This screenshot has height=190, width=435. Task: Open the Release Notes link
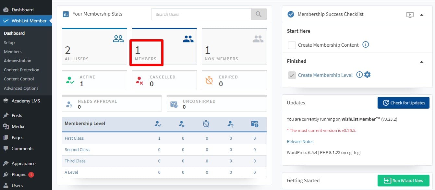(300, 141)
